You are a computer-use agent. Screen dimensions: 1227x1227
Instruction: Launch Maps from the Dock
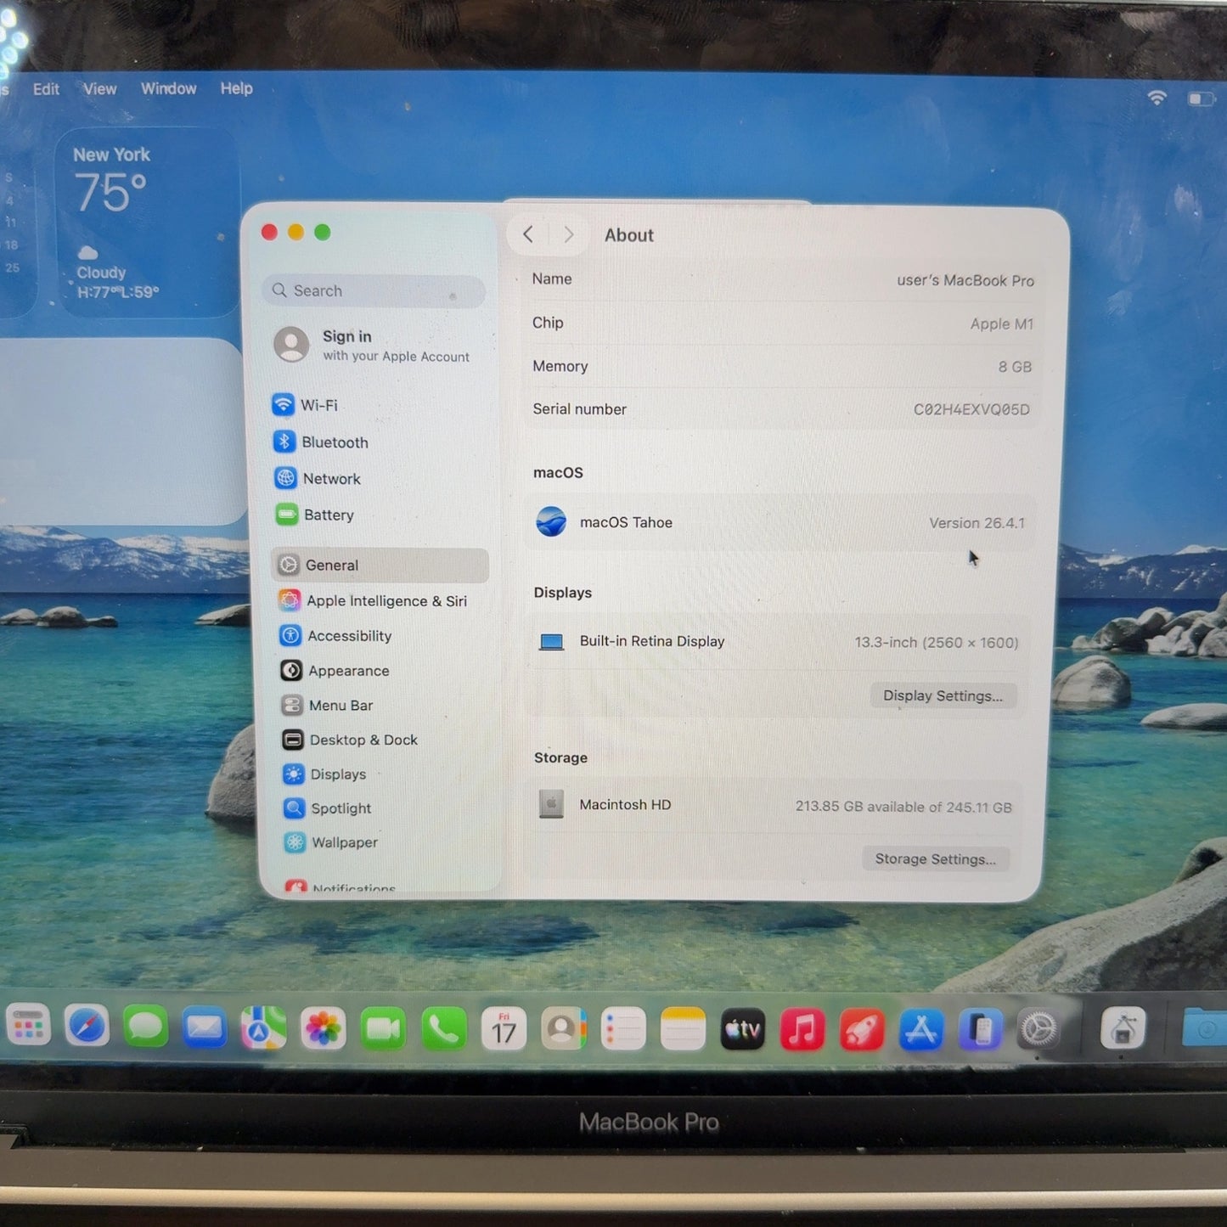pos(263,1028)
